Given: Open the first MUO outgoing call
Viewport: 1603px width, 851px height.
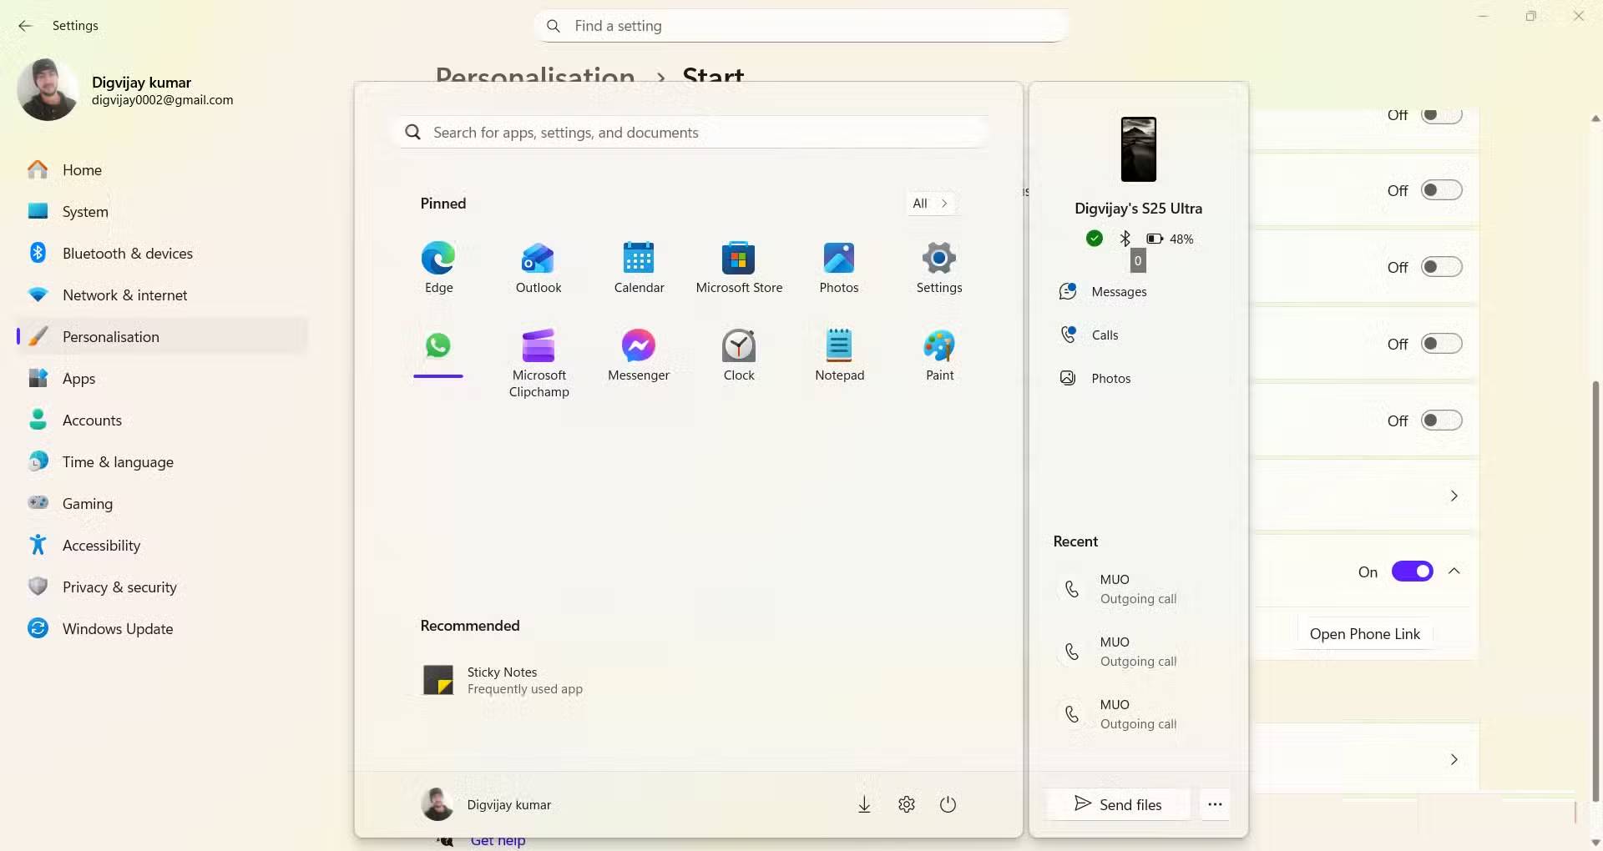Looking at the screenshot, I should pyautogui.click(x=1139, y=589).
